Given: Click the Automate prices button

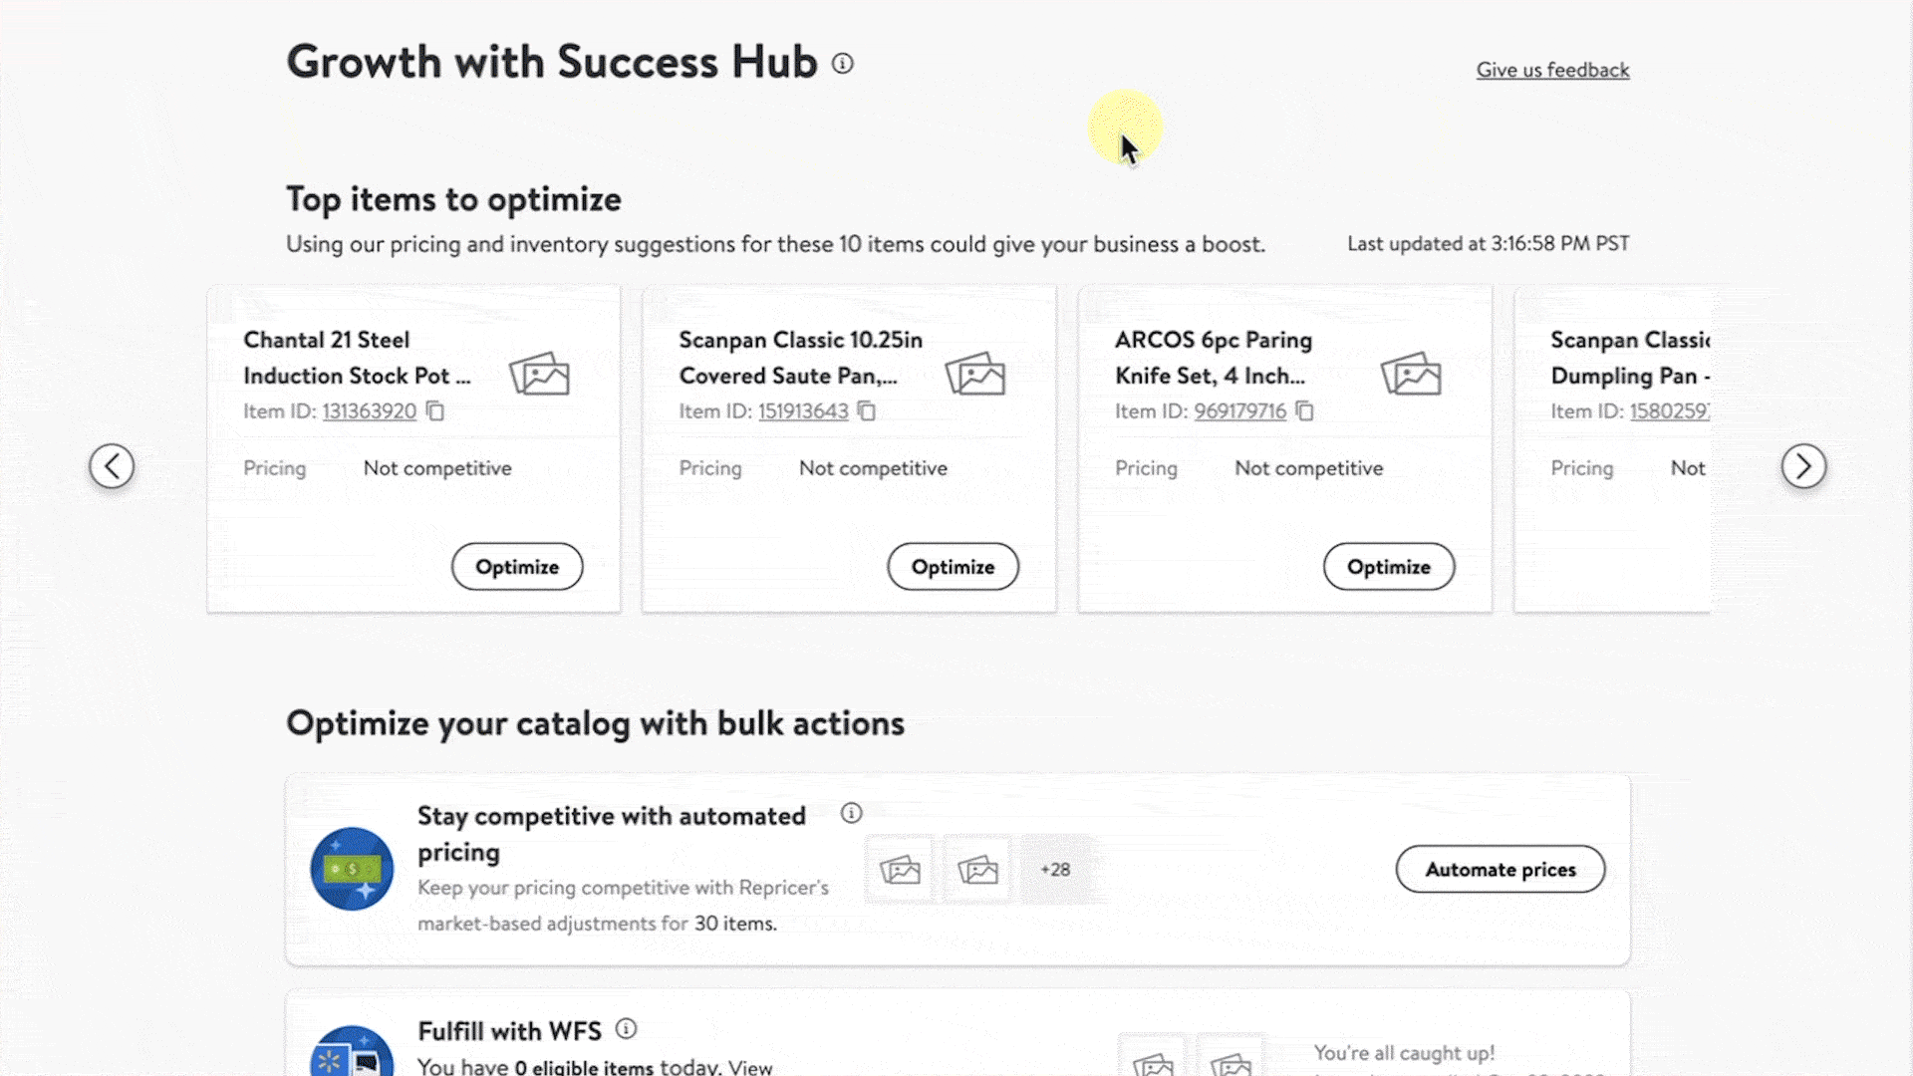Looking at the screenshot, I should coord(1501,870).
